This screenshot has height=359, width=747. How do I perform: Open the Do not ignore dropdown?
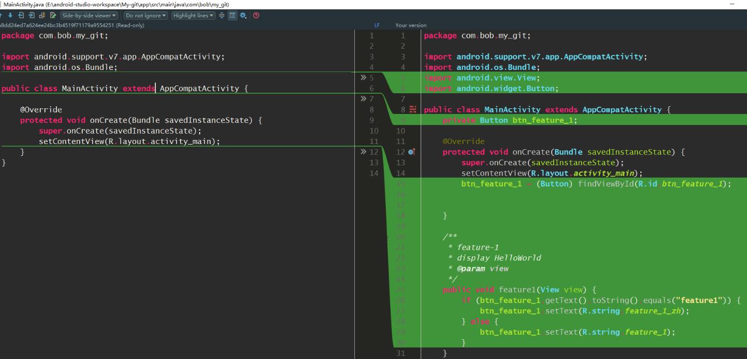(146, 16)
